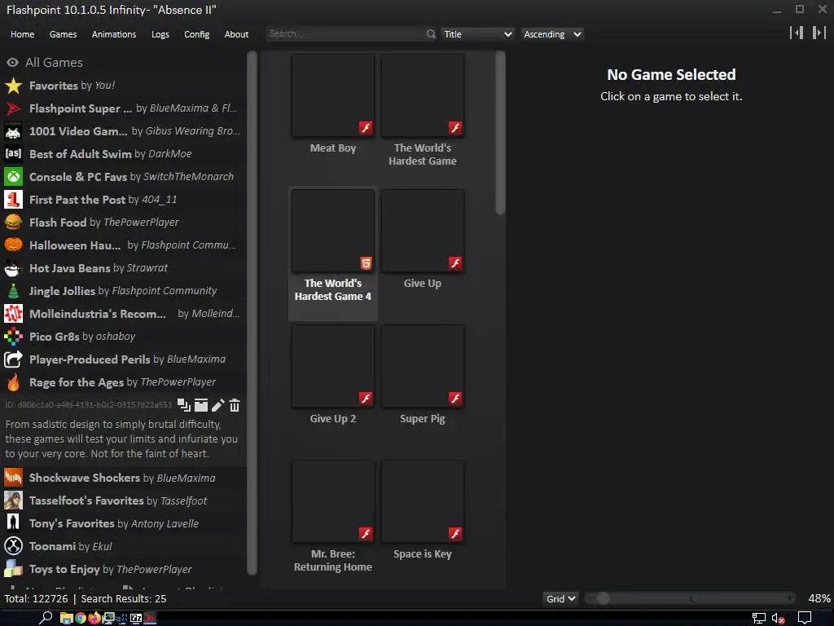Screen dimensions: 834x626
Task: Open the About tab
Action: [236, 34]
